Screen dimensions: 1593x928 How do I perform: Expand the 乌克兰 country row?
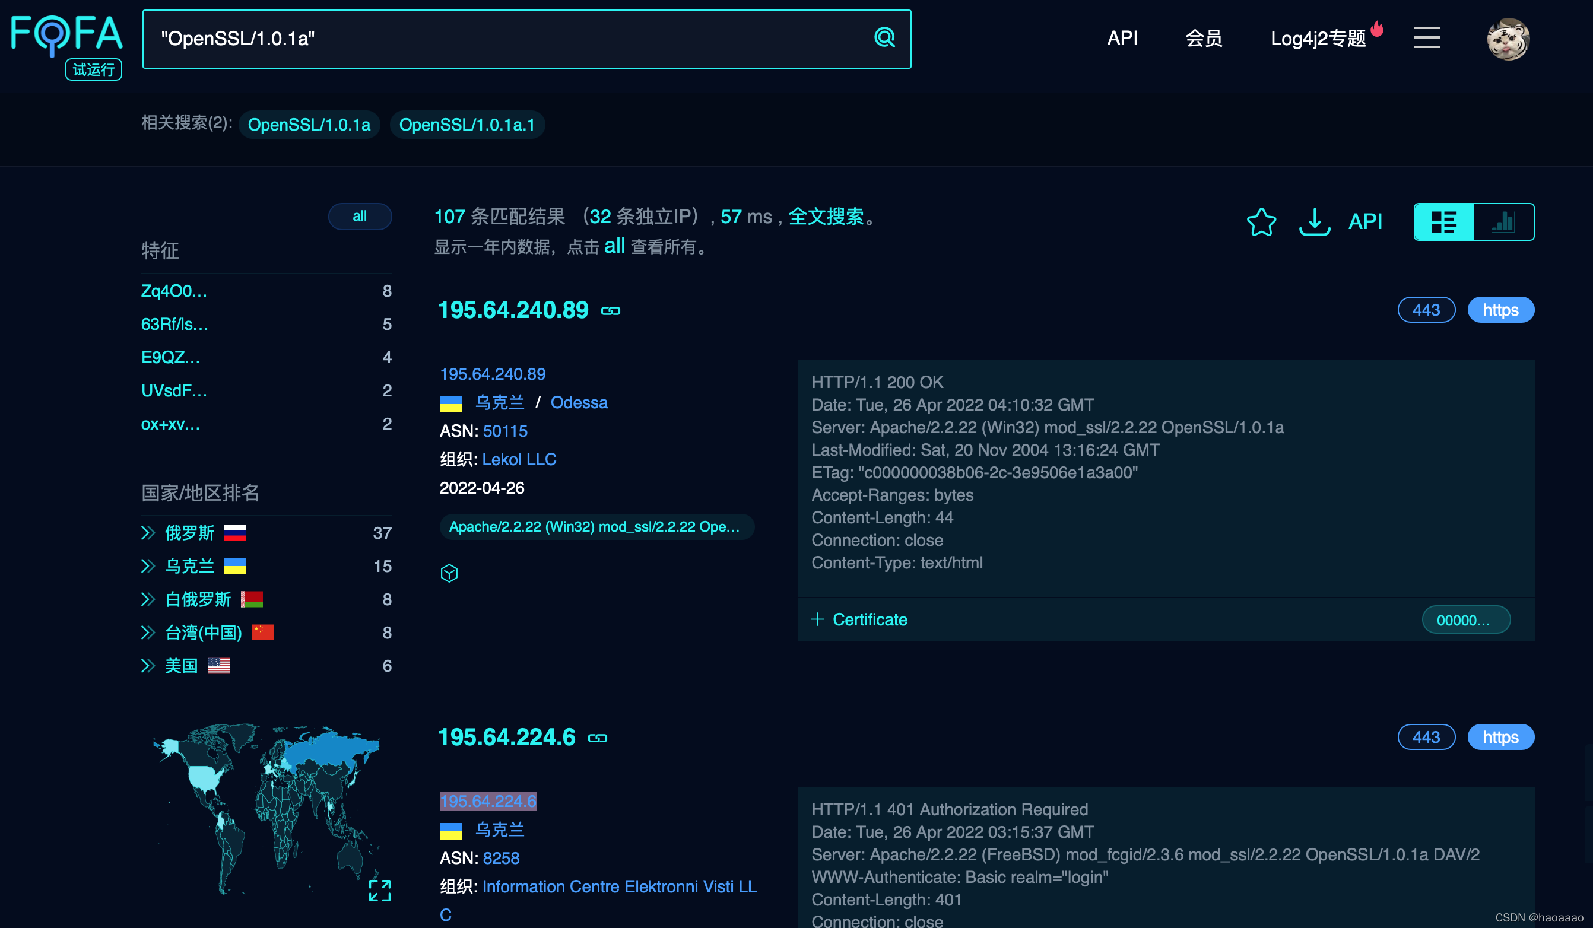[x=148, y=566]
